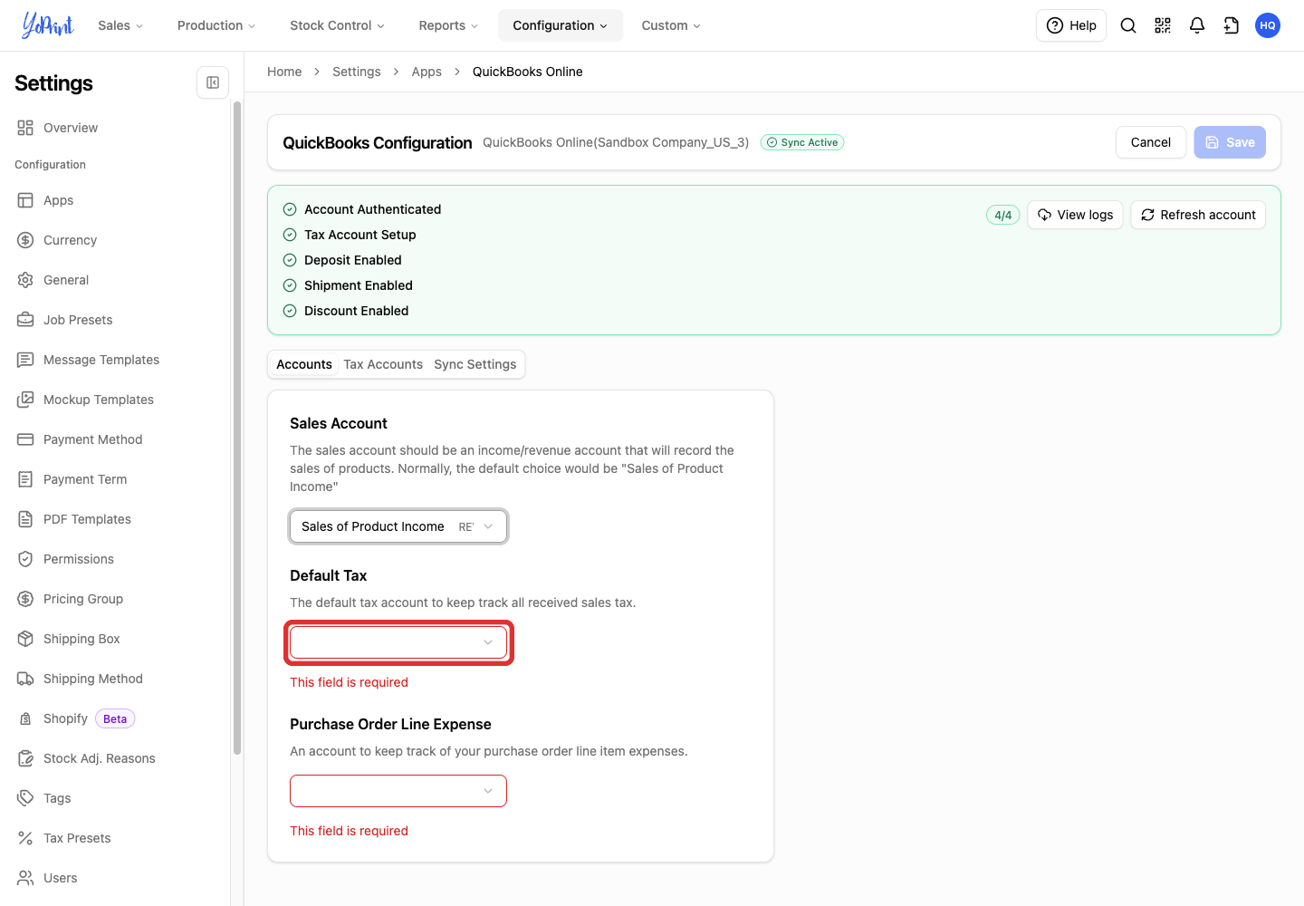The width and height of the screenshot is (1304, 906).
Task: Click Refresh account button
Action: [1198, 215]
